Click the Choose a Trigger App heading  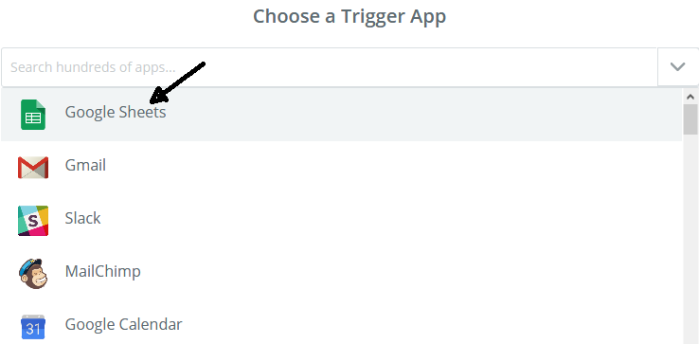pyautogui.click(x=349, y=16)
